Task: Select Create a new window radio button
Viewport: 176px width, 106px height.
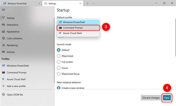Action: (59, 88)
